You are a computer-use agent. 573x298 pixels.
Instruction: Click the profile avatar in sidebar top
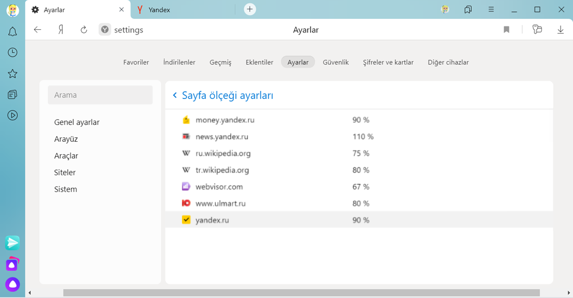(x=12, y=10)
